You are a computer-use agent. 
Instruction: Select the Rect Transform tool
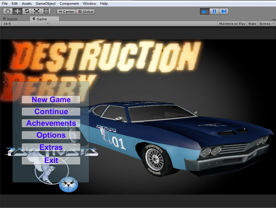(x=46, y=11)
